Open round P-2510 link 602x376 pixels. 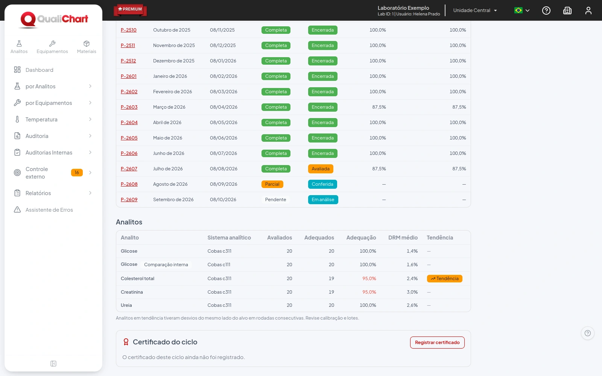[129, 30]
